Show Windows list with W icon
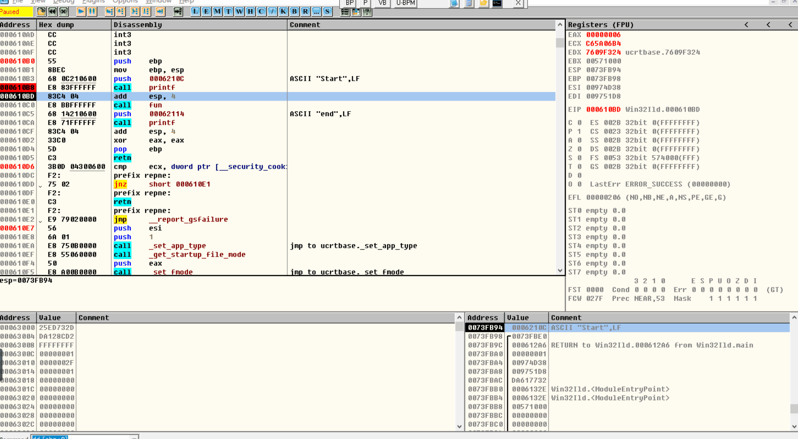Image resolution: width=798 pixels, height=439 pixels. point(239,11)
